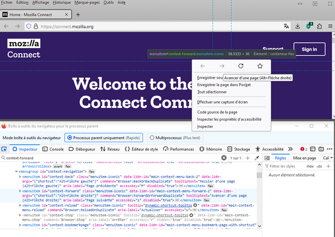Screen dimensions: 335x237
Task: Click the eyedropper color picker icon
Action: click(x=257, y=158)
